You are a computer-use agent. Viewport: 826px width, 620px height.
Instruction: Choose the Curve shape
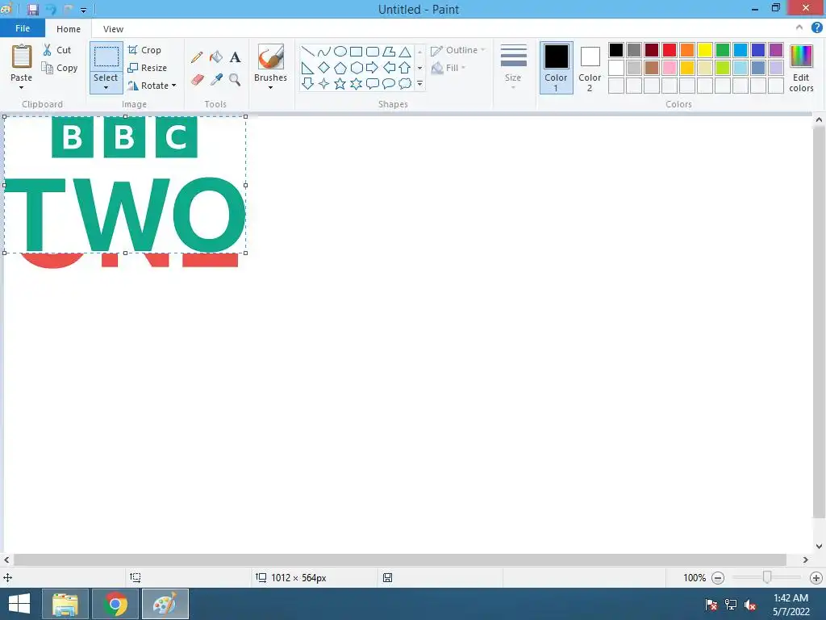324,51
